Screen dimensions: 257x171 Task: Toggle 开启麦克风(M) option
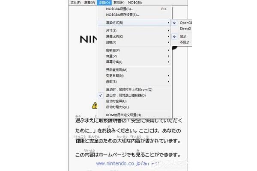pyautogui.click(x=134, y=70)
